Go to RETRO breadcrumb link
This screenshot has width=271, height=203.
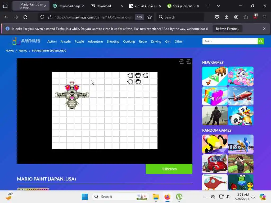[23, 50]
